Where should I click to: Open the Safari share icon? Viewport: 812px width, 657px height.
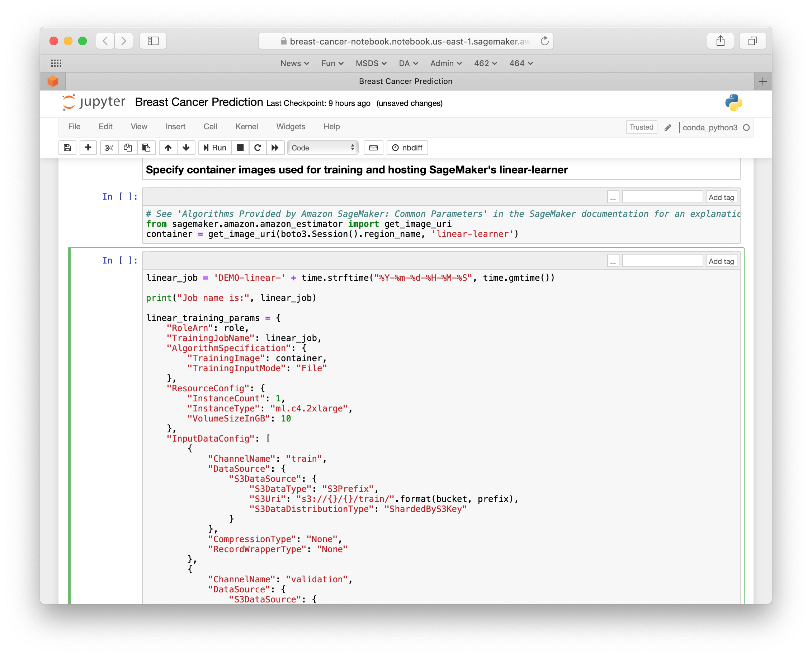tap(721, 41)
